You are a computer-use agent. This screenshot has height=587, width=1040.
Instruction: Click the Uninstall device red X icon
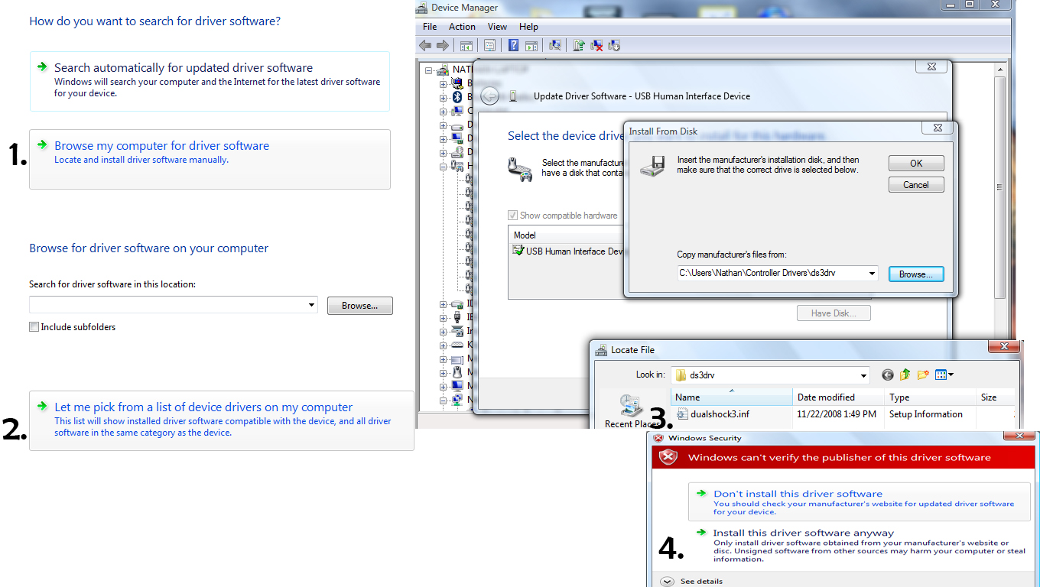tap(597, 46)
